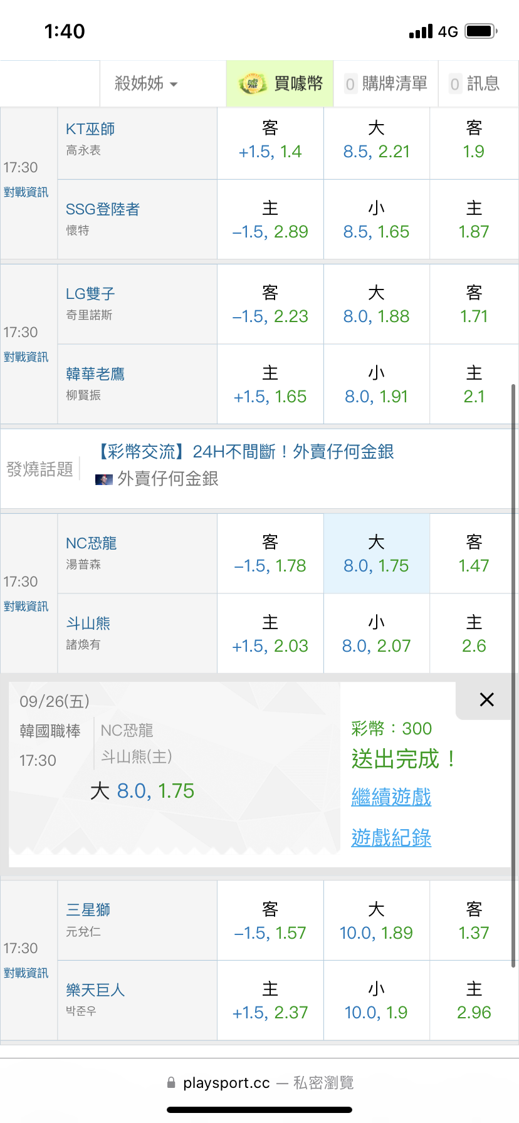Open the 彩幣交流 hot topic link
The height and width of the screenshot is (1123, 519).
click(x=244, y=452)
